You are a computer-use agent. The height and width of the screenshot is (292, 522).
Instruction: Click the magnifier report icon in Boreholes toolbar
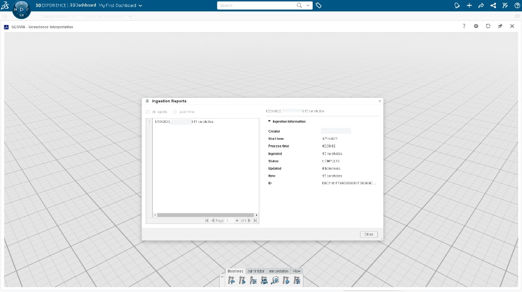point(275,281)
